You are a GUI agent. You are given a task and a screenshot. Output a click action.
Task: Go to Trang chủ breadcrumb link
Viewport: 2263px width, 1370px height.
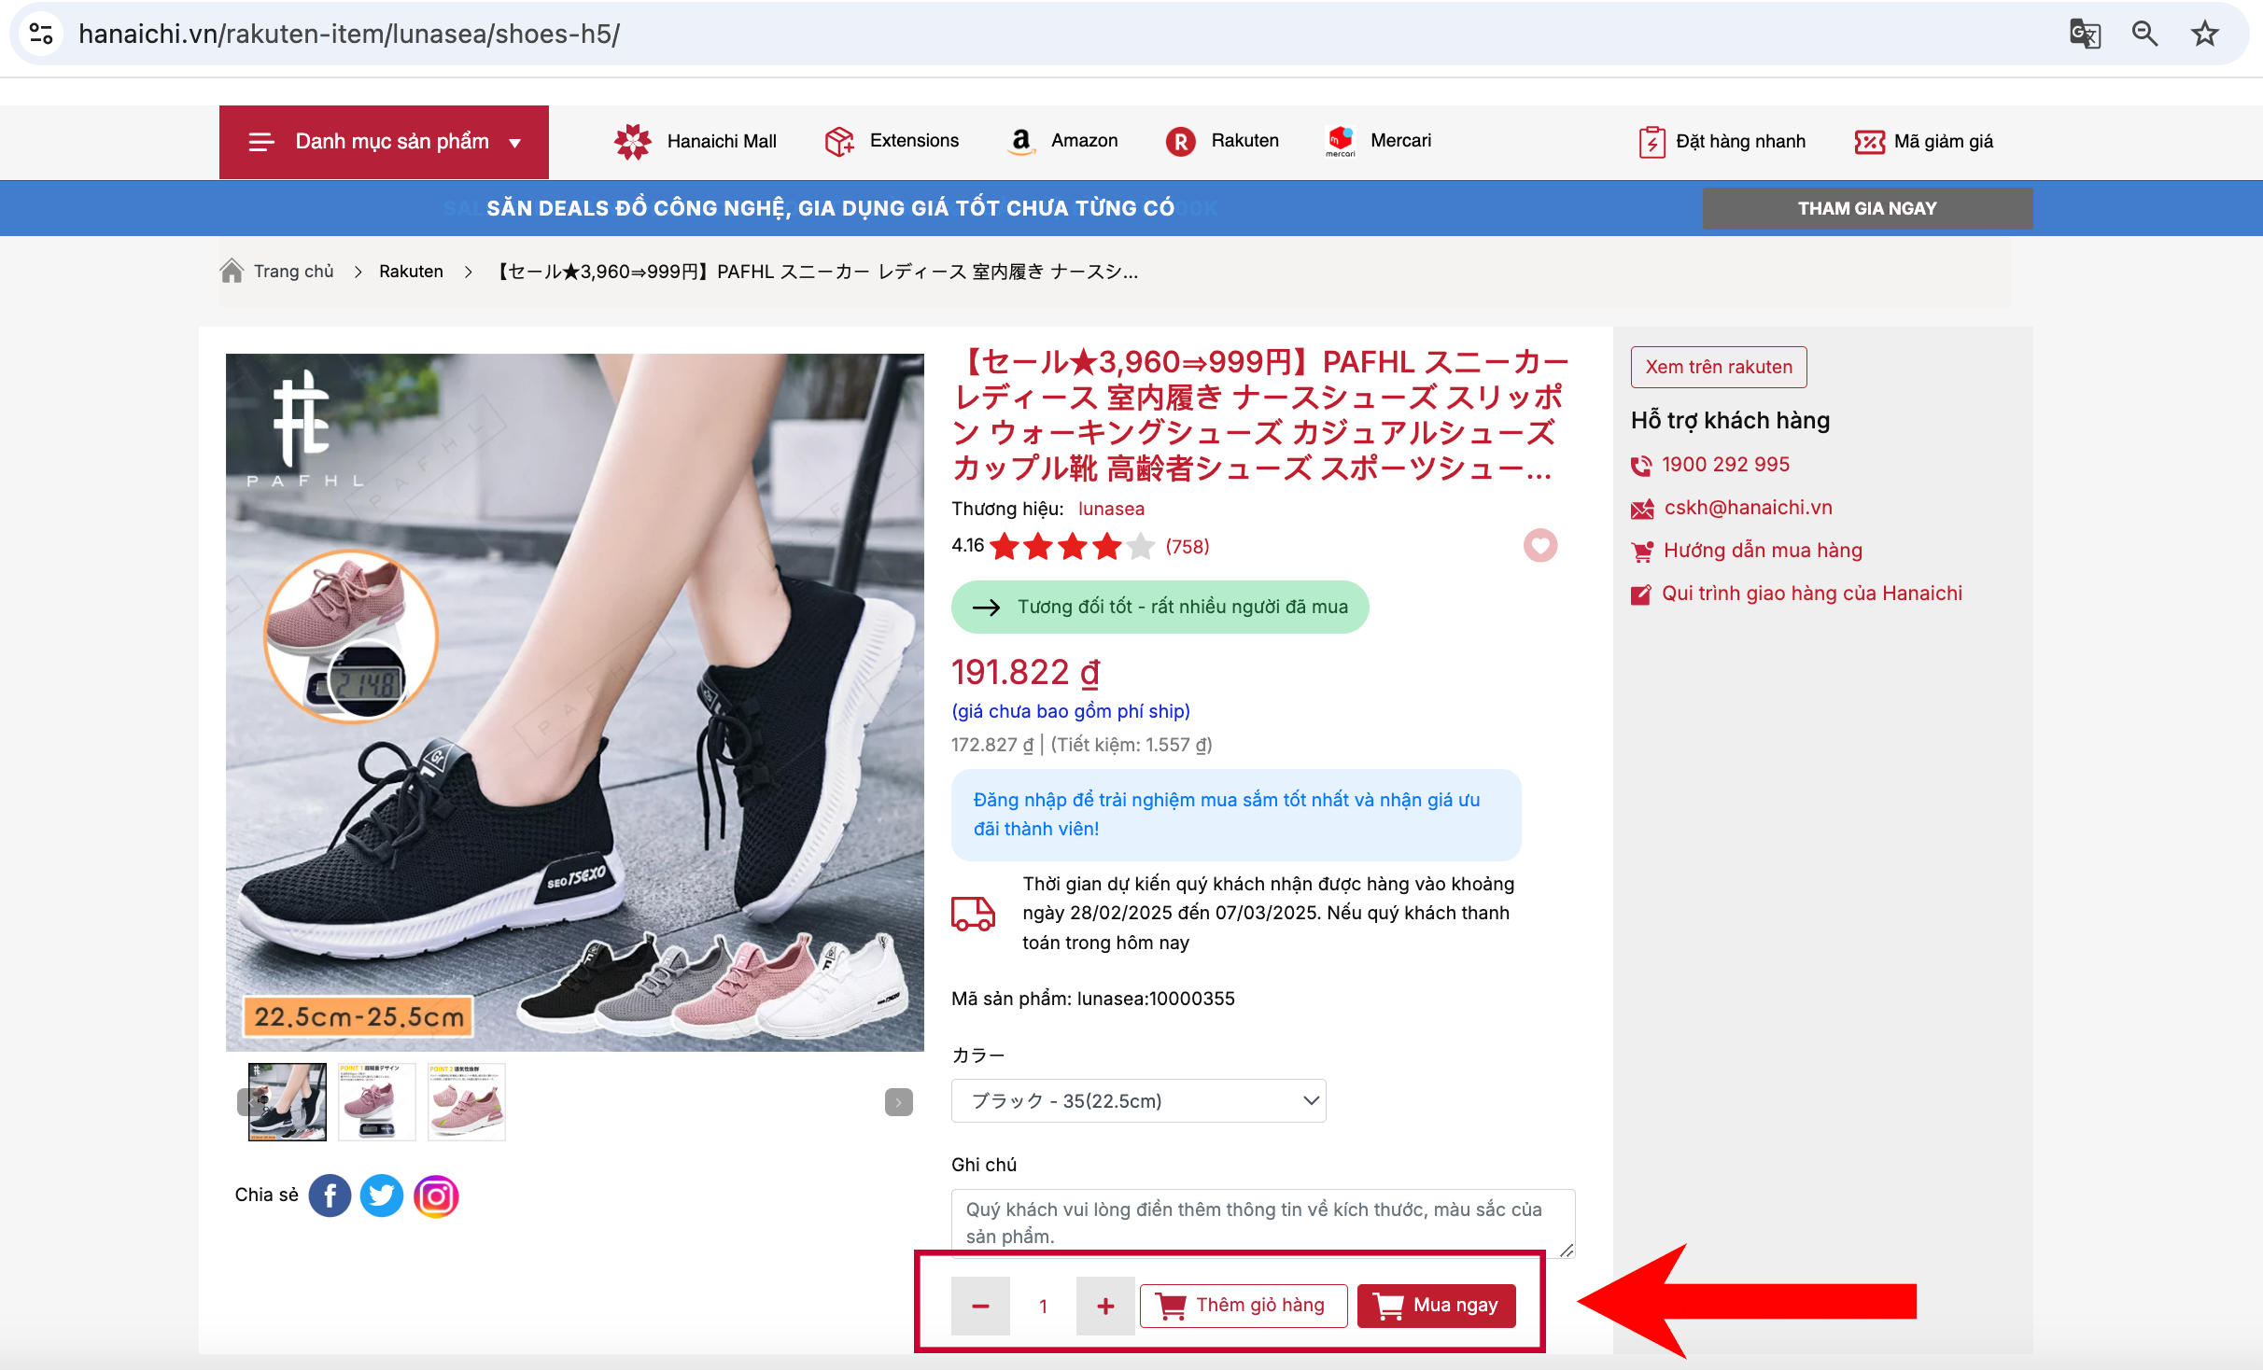(x=293, y=272)
